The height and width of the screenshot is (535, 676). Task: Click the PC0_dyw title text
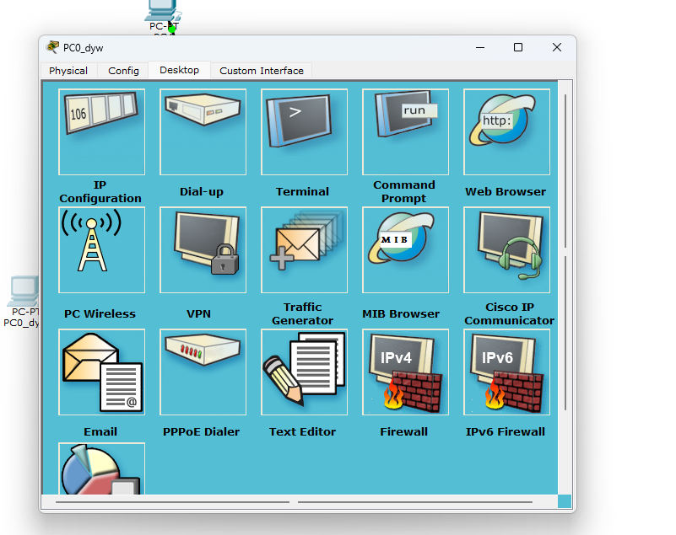click(x=84, y=48)
